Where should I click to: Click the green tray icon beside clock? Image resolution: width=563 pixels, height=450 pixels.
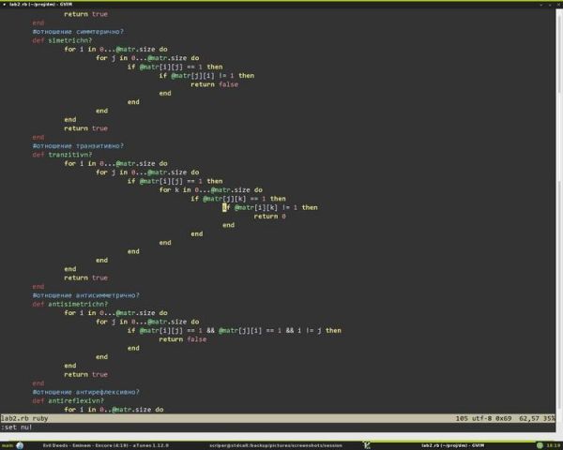[540, 445]
